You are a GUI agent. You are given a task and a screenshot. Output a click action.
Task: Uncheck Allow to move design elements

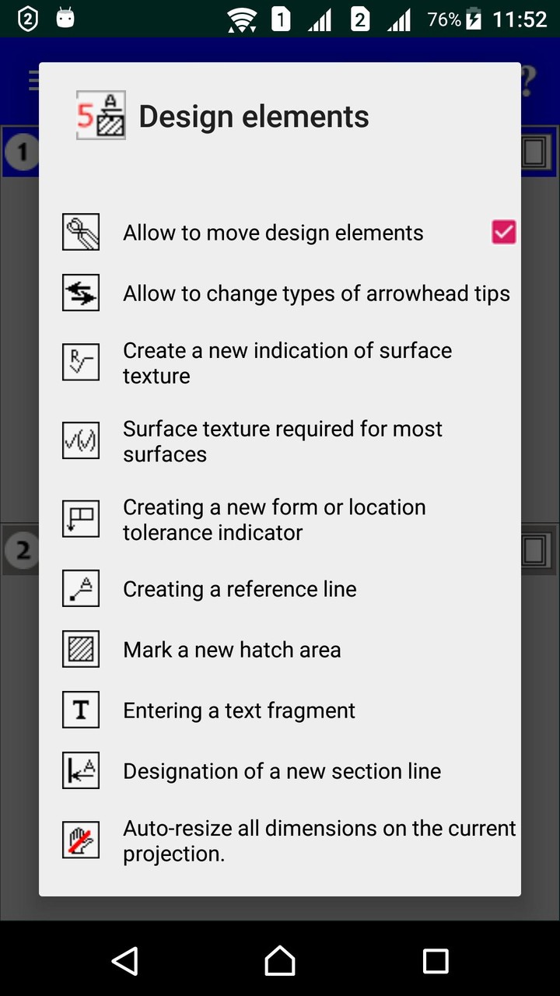point(503,233)
